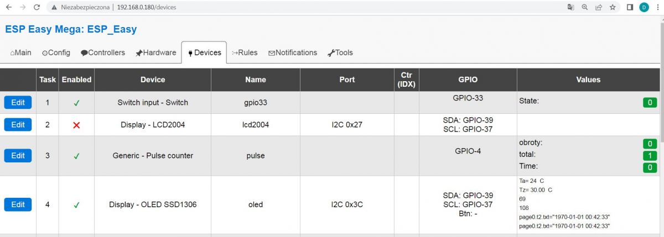Viewport: 664px width, 237px height.
Task: Click the Google Translate icon in address bar
Action: (570, 8)
